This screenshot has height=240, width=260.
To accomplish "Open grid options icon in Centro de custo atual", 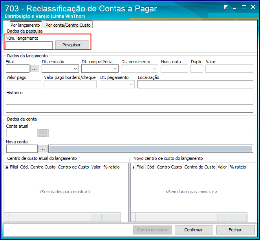I will (x=7, y=167).
